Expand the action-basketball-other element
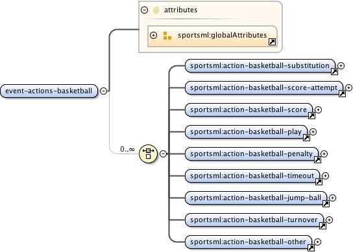Screen dimensions: 364x252 (317, 242)
